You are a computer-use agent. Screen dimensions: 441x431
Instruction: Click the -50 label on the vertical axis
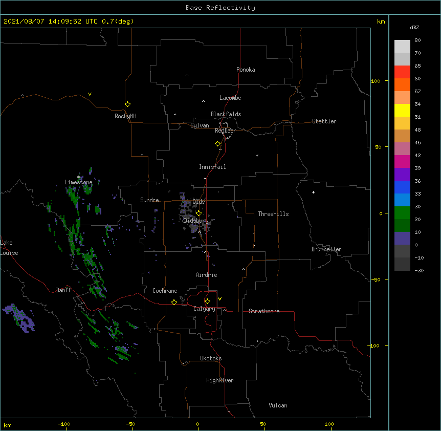click(376, 279)
